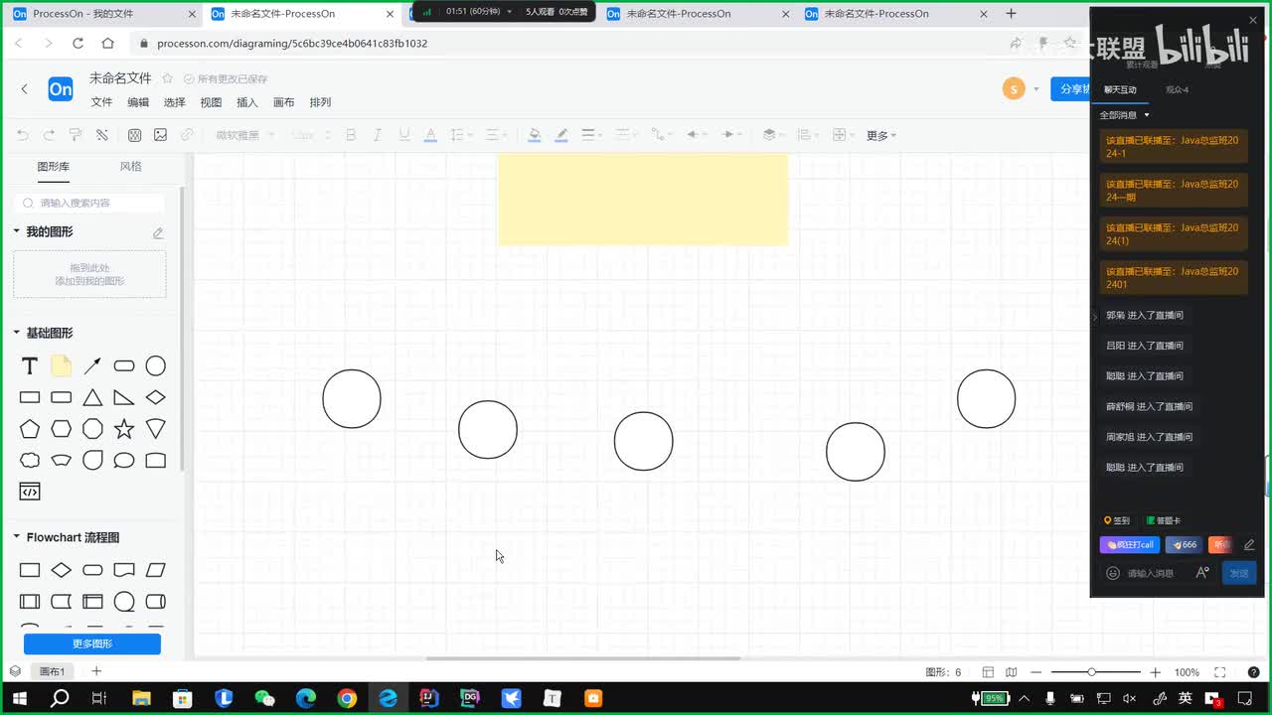Zoom in with the plus button

pos(1155,672)
